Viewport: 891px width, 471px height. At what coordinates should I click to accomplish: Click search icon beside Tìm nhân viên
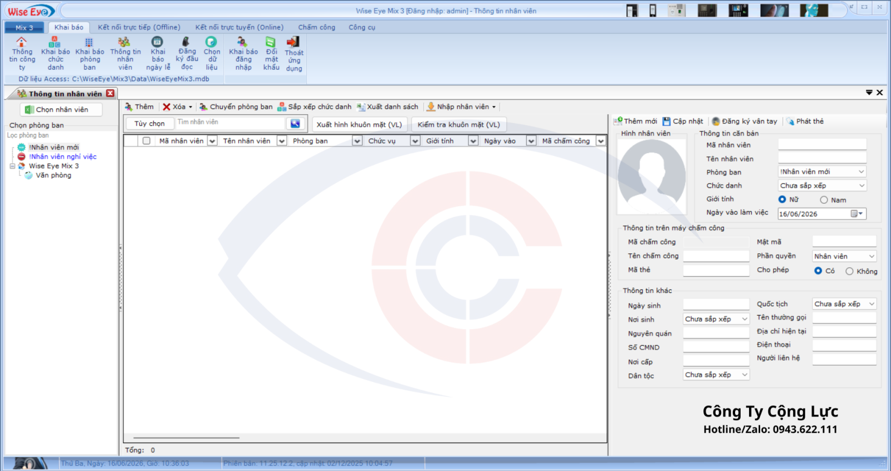pyautogui.click(x=295, y=124)
